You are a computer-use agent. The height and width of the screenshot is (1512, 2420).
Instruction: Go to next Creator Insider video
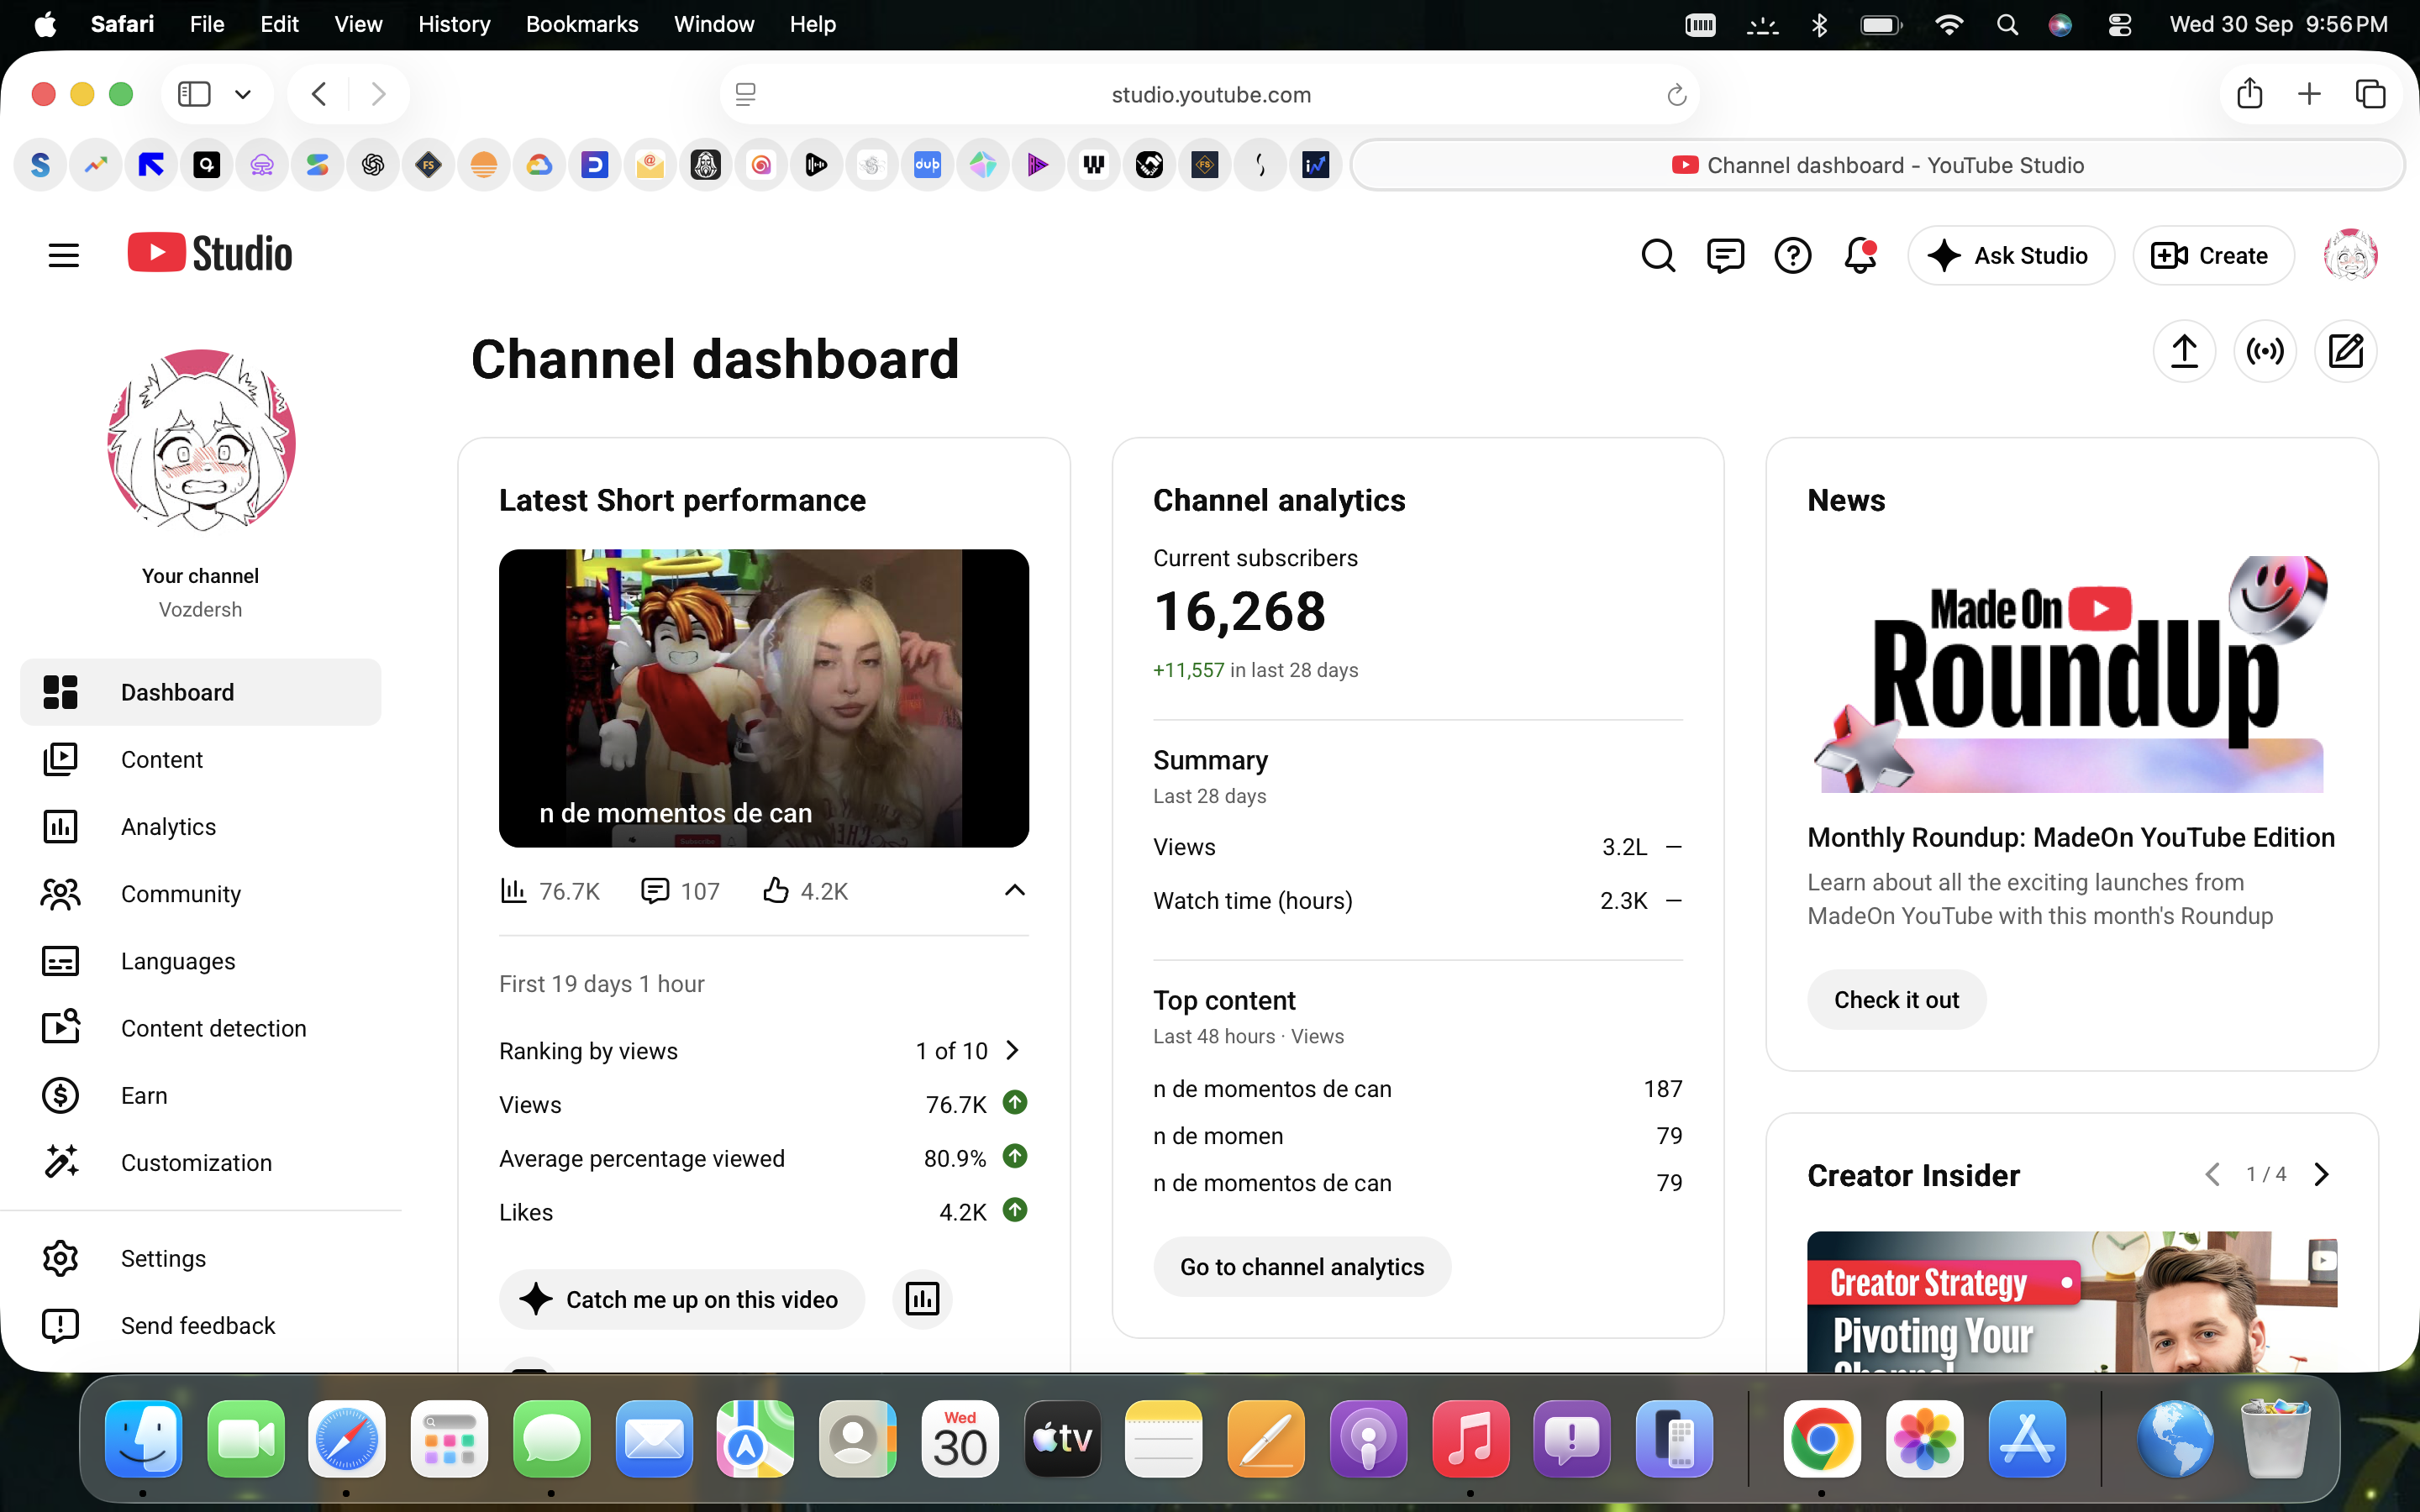click(x=2322, y=1174)
